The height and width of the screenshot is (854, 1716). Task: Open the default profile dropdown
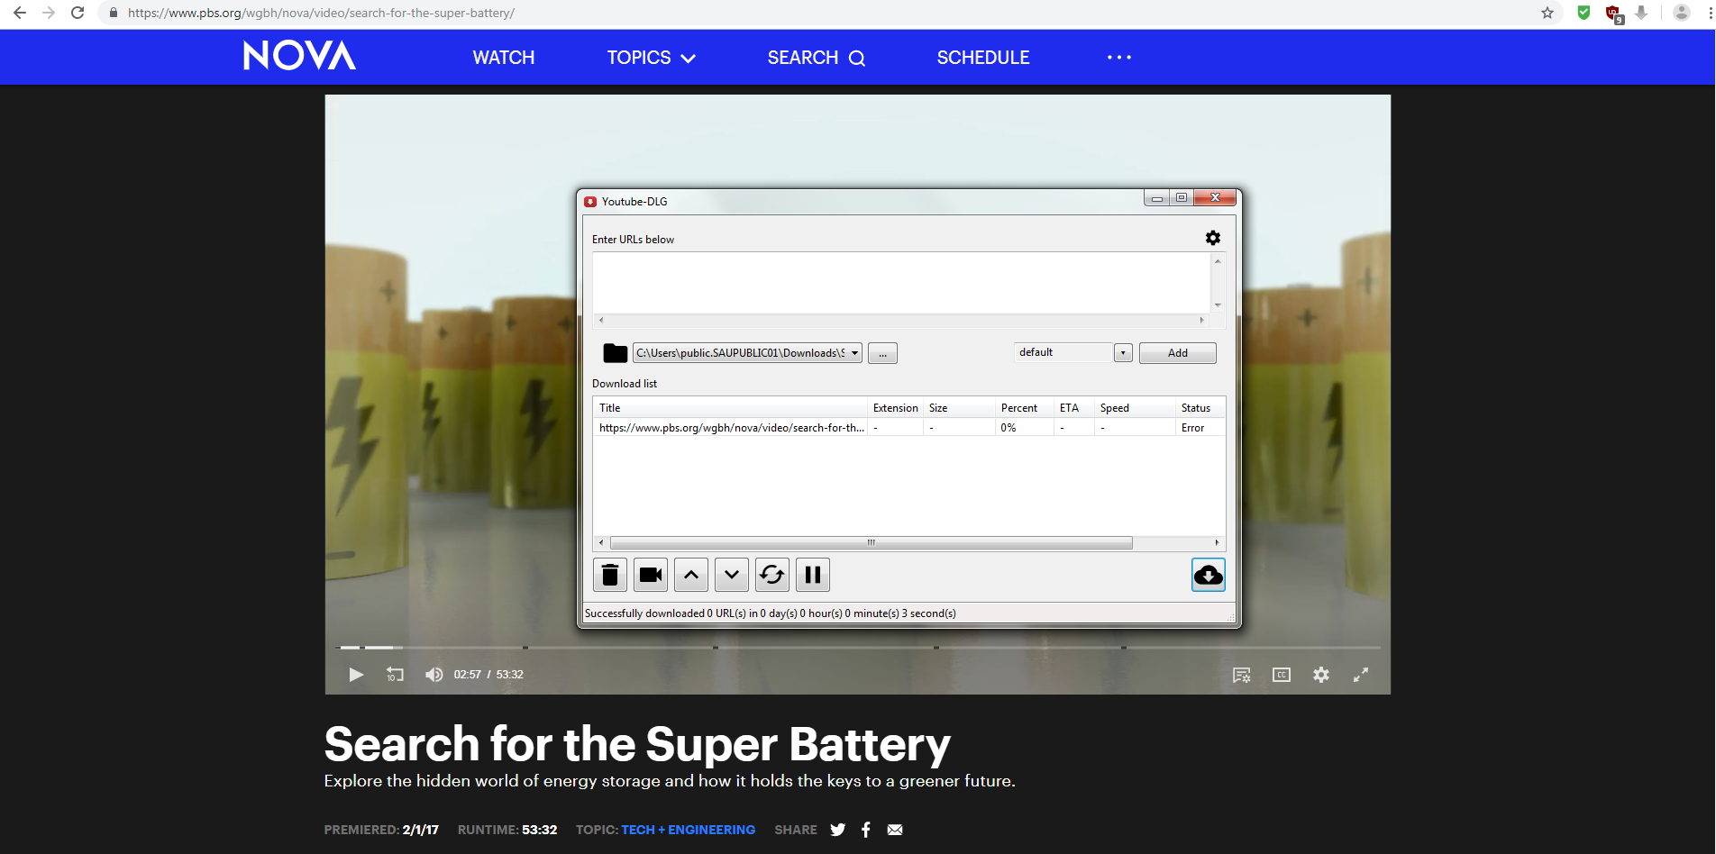(x=1122, y=352)
